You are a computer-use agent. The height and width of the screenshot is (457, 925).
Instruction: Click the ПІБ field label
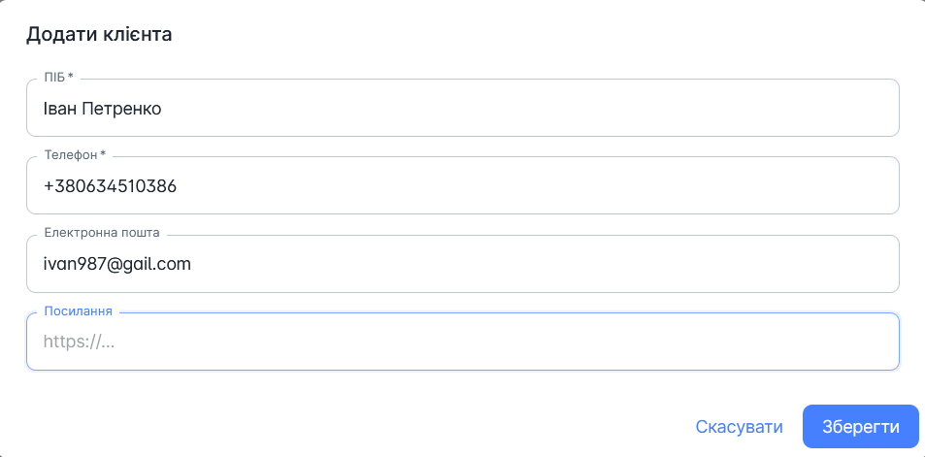coord(54,77)
